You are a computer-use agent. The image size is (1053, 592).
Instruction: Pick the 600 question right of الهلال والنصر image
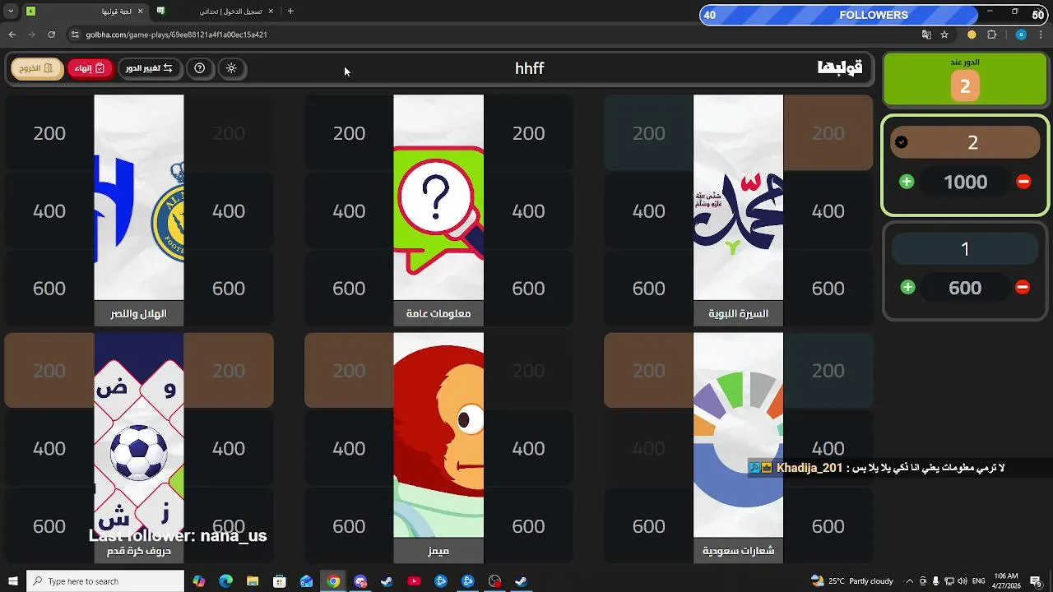tap(229, 289)
